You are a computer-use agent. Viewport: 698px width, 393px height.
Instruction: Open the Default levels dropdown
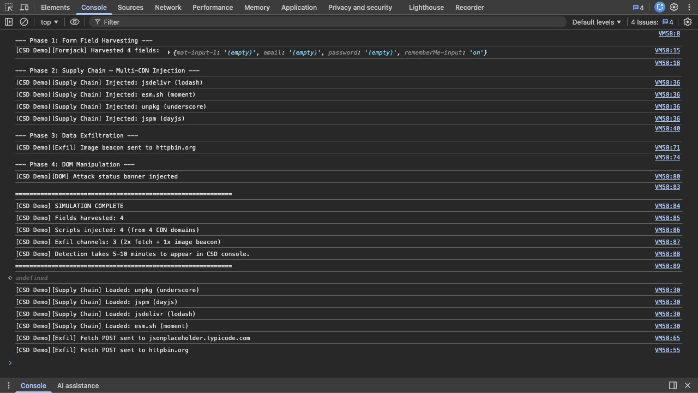point(595,22)
